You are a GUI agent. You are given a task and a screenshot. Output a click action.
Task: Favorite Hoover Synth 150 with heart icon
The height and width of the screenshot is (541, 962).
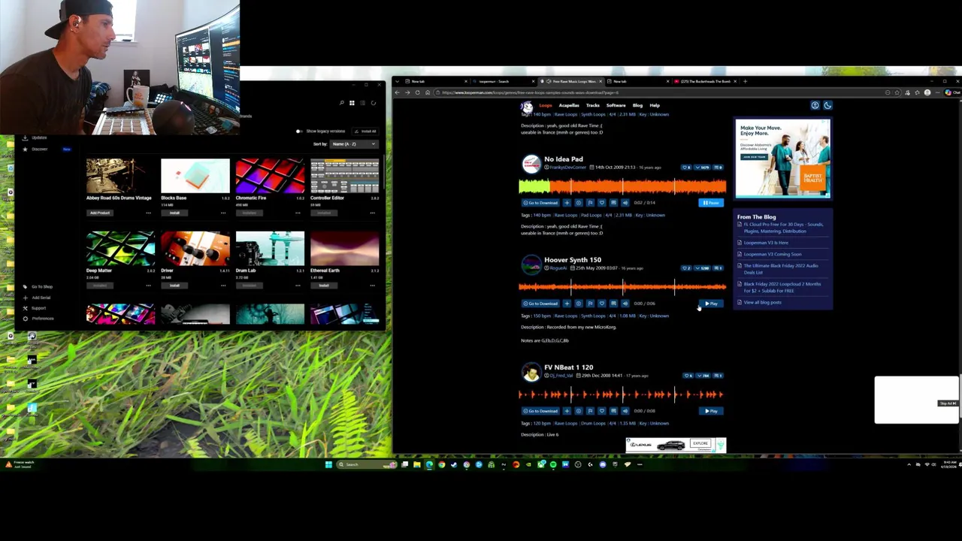pyautogui.click(x=601, y=304)
